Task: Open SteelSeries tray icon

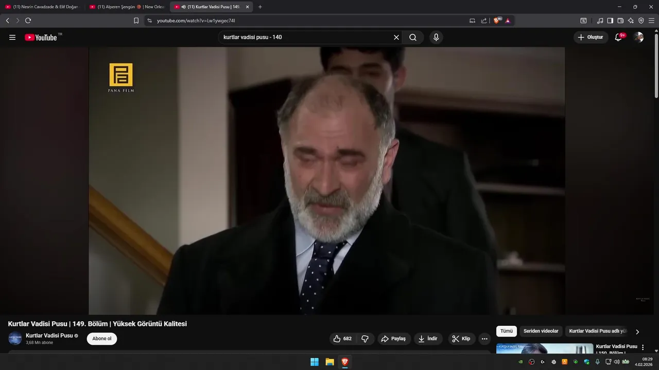Action: click(553, 362)
